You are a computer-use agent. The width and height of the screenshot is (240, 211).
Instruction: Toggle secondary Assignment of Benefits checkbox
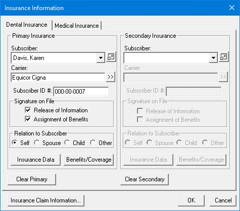pos(140,120)
